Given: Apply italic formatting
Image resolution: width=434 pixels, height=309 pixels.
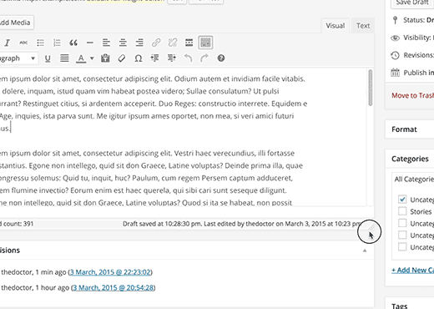Looking at the screenshot, I should (7, 43).
